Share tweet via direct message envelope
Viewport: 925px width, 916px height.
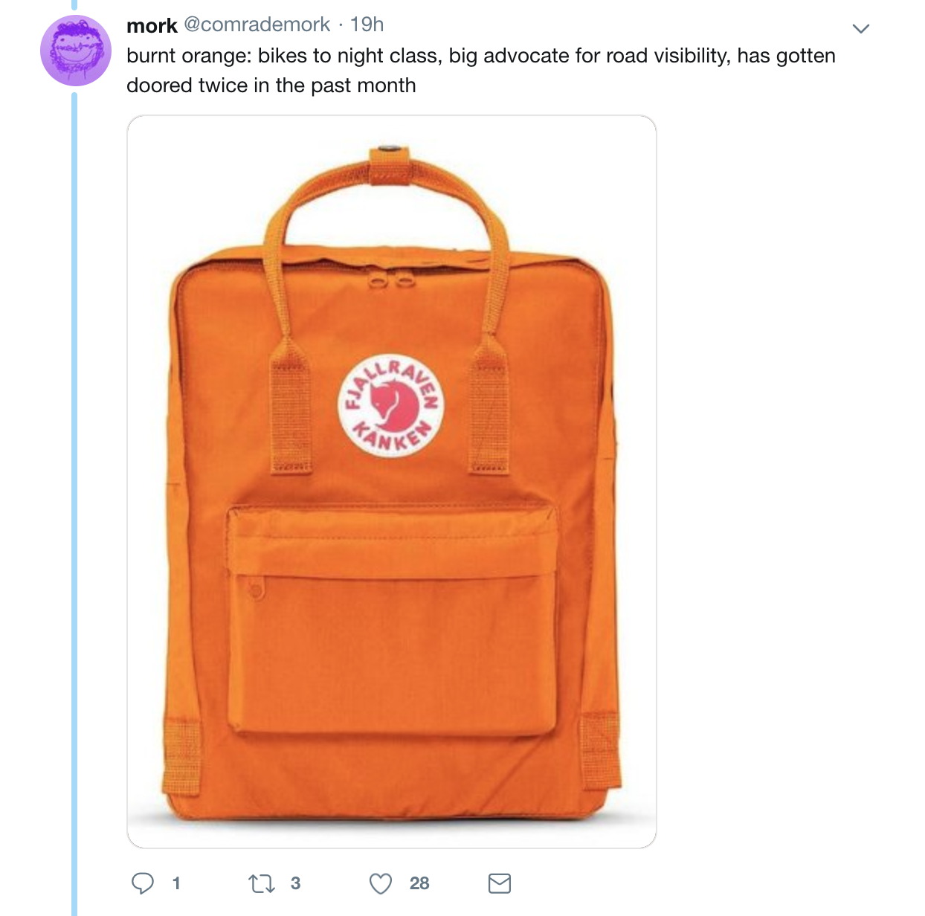click(500, 883)
